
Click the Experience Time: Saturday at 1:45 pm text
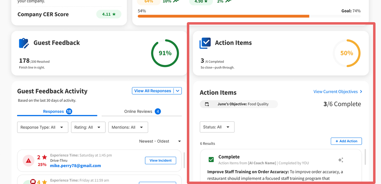(x=81, y=155)
